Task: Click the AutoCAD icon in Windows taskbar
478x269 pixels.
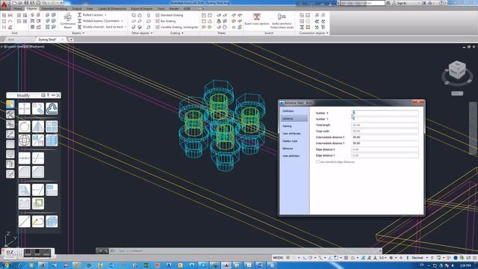Action: pos(226,265)
